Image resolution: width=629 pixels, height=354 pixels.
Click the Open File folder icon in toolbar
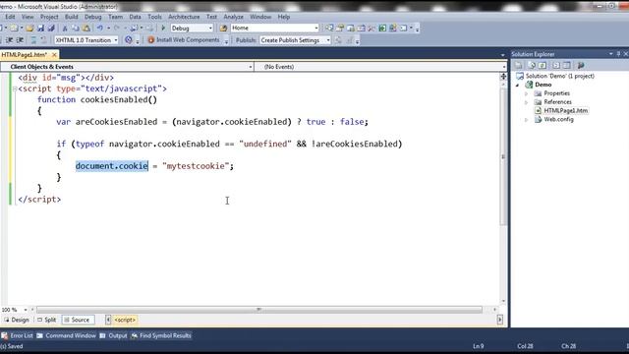point(29,29)
